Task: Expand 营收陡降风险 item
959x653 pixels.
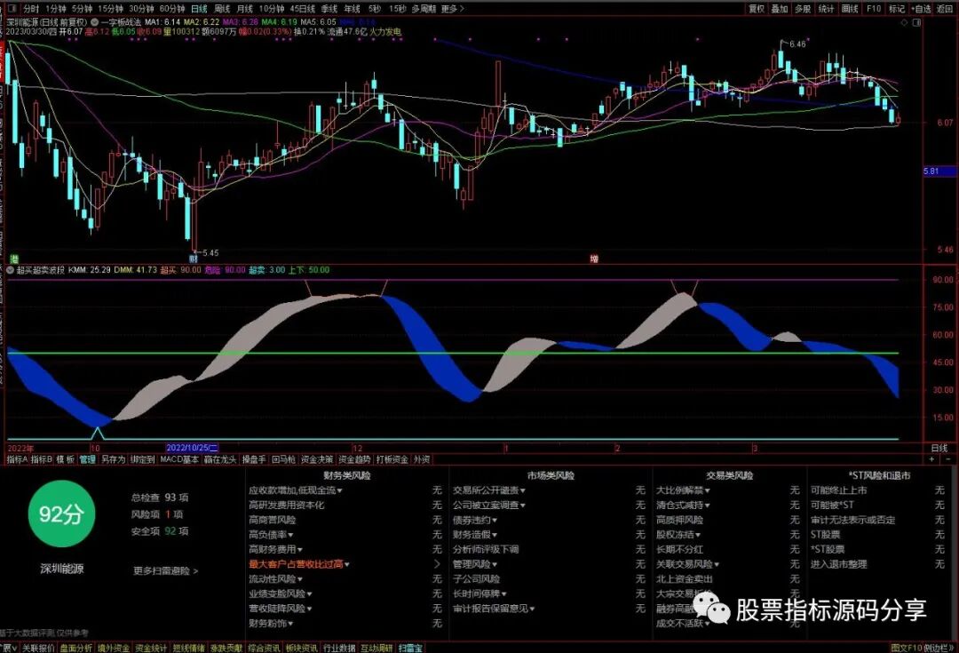Action: [x=280, y=609]
